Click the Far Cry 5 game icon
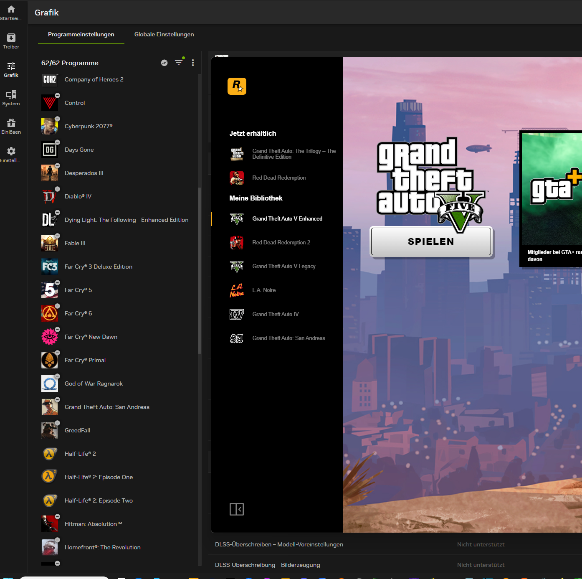The width and height of the screenshot is (582, 579). click(x=50, y=290)
